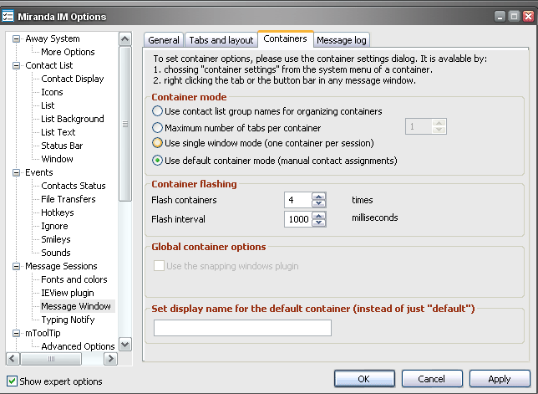Screen dimensions: 538x394
Task: Increase the Flash containers times value
Action: tap(319, 197)
